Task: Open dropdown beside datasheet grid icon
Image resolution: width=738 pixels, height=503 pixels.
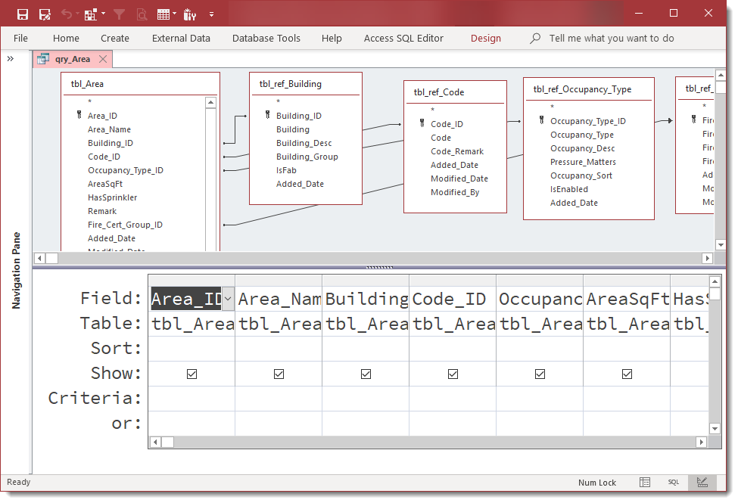Action: click(175, 14)
